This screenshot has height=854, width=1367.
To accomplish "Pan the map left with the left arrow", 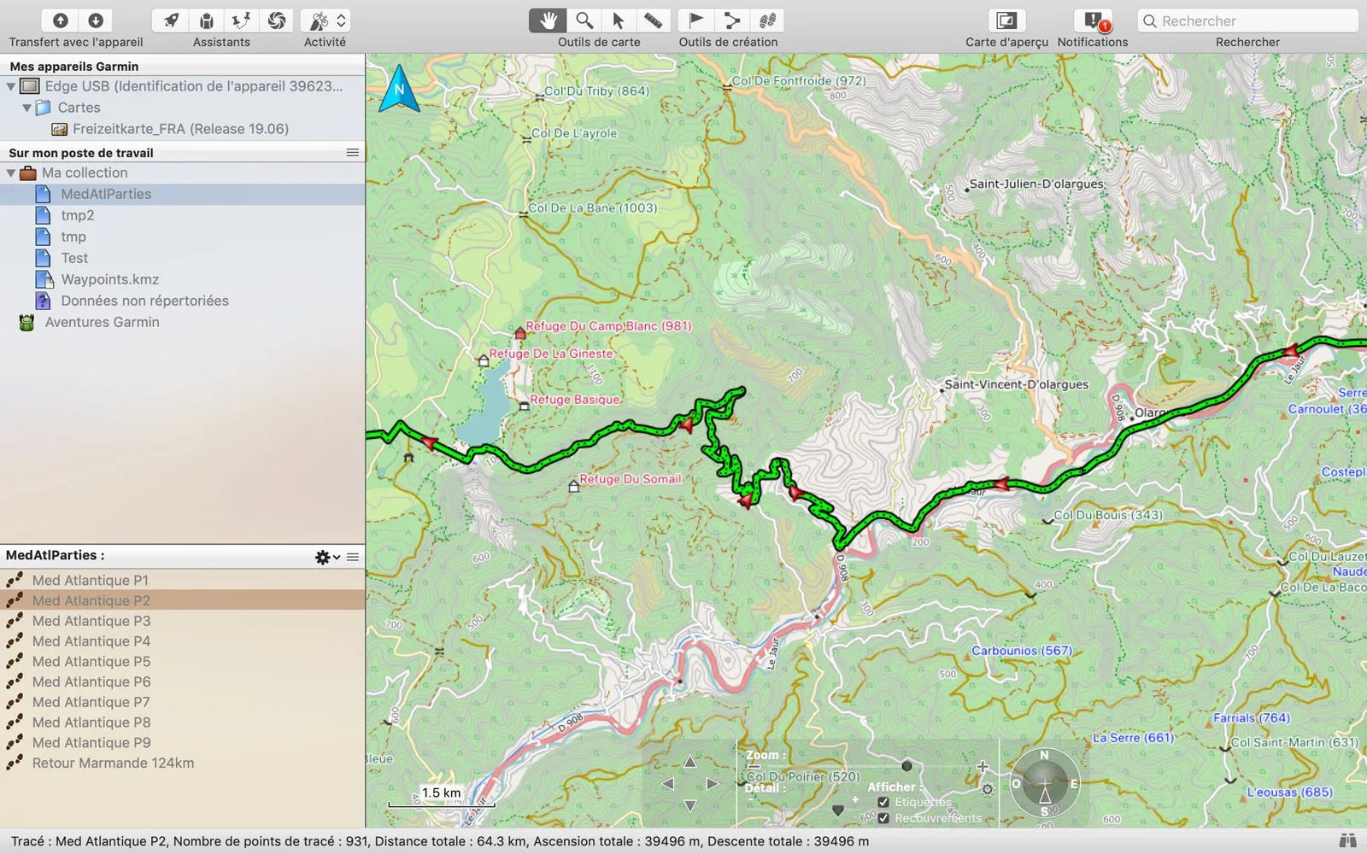I will pos(668,784).
